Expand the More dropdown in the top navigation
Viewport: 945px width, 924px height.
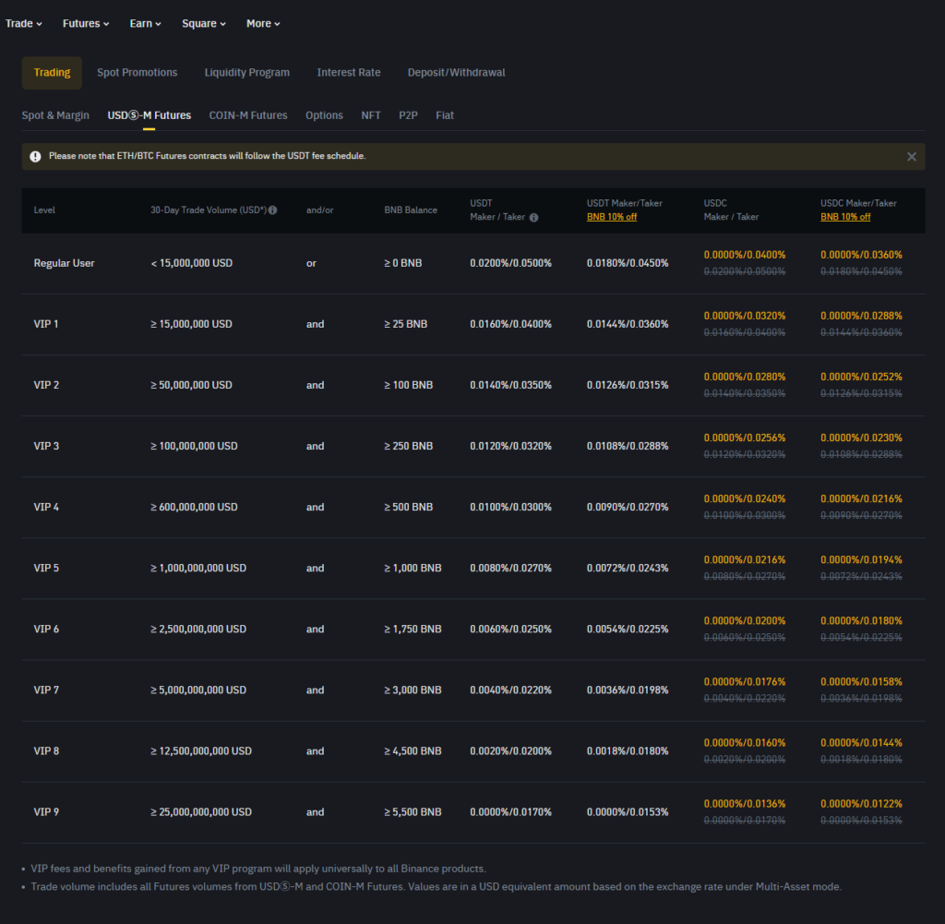(263, 24)
